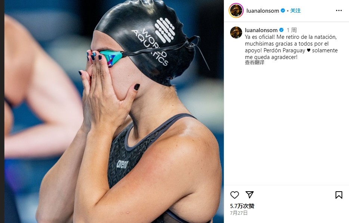Open the share paper-plane icon
Screen dimensions: 349x223
pyautogui.click(x=250, y=195)
